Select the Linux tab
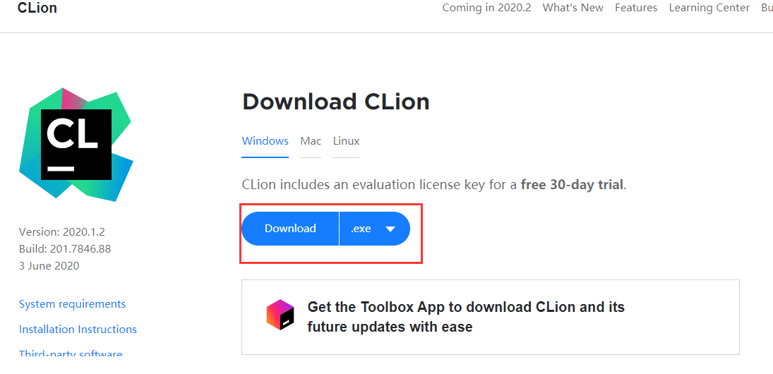 tap(346, 141)
